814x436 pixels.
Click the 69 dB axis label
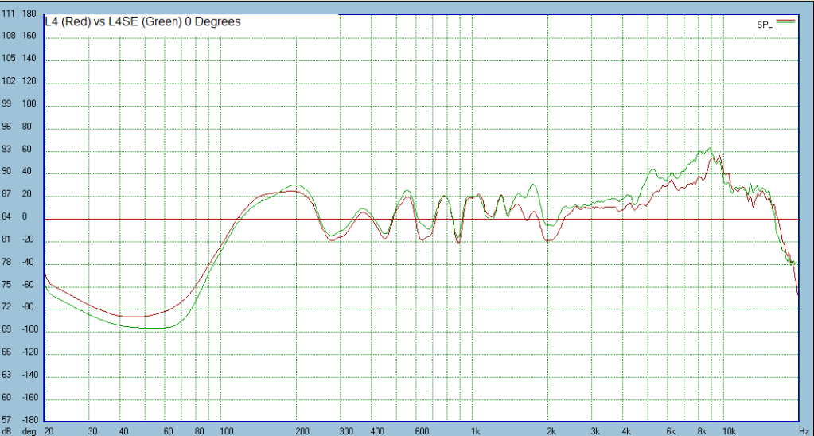(x=6, y=330)
